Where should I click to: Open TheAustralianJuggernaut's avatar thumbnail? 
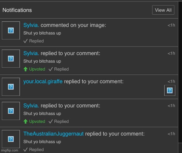pyautogui.click(x=11, y=139)
